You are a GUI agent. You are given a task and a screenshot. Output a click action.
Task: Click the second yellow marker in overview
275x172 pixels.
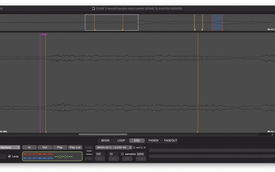pos(202,22)
